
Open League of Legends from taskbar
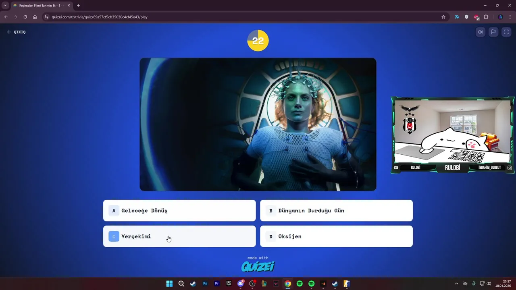tap(264, 284)
